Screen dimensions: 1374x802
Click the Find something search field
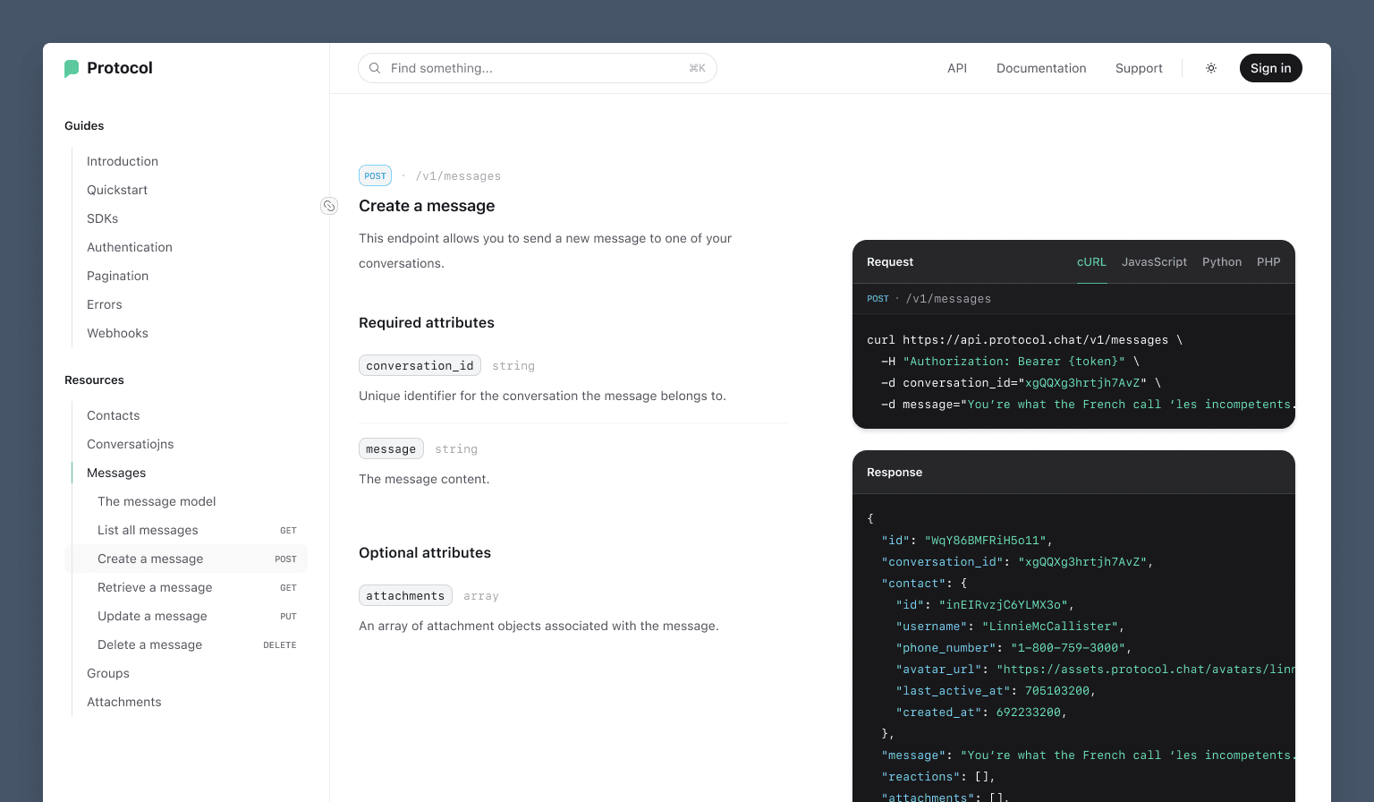click(537, 68)
